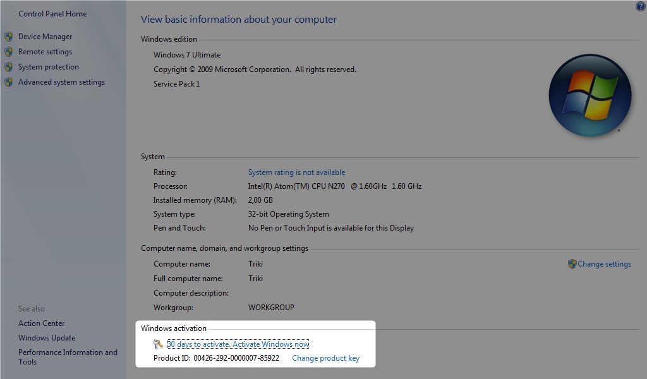Click the keys icon next to activation link
The width and height of the screenshot is (647, 379).
click(x=158, y=344)
